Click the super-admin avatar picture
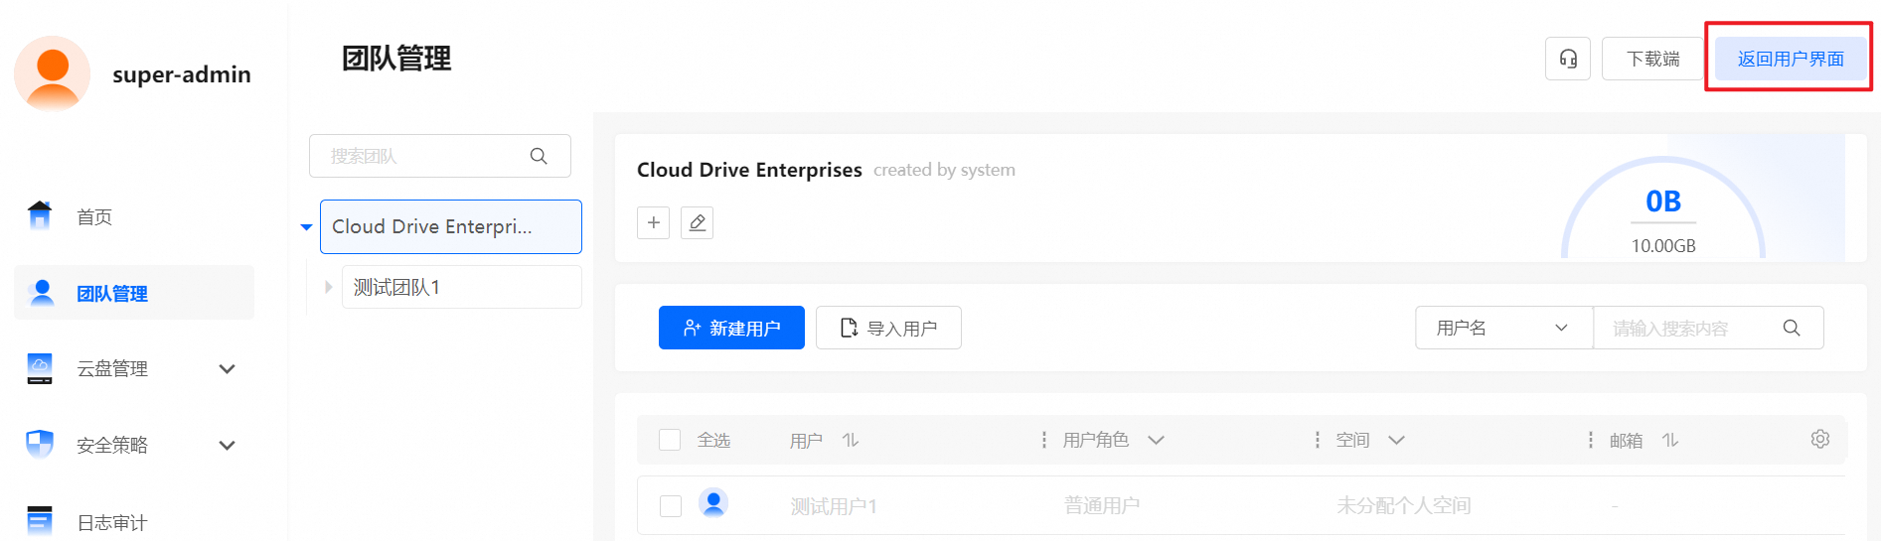This screenshot has height=541, width=1881. pyautogui.click(x=53, y=73)
